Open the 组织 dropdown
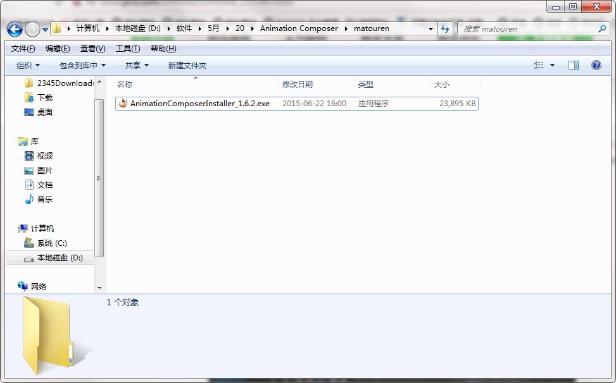The width and height of the screenshot is (616, 383). [28, 66]
